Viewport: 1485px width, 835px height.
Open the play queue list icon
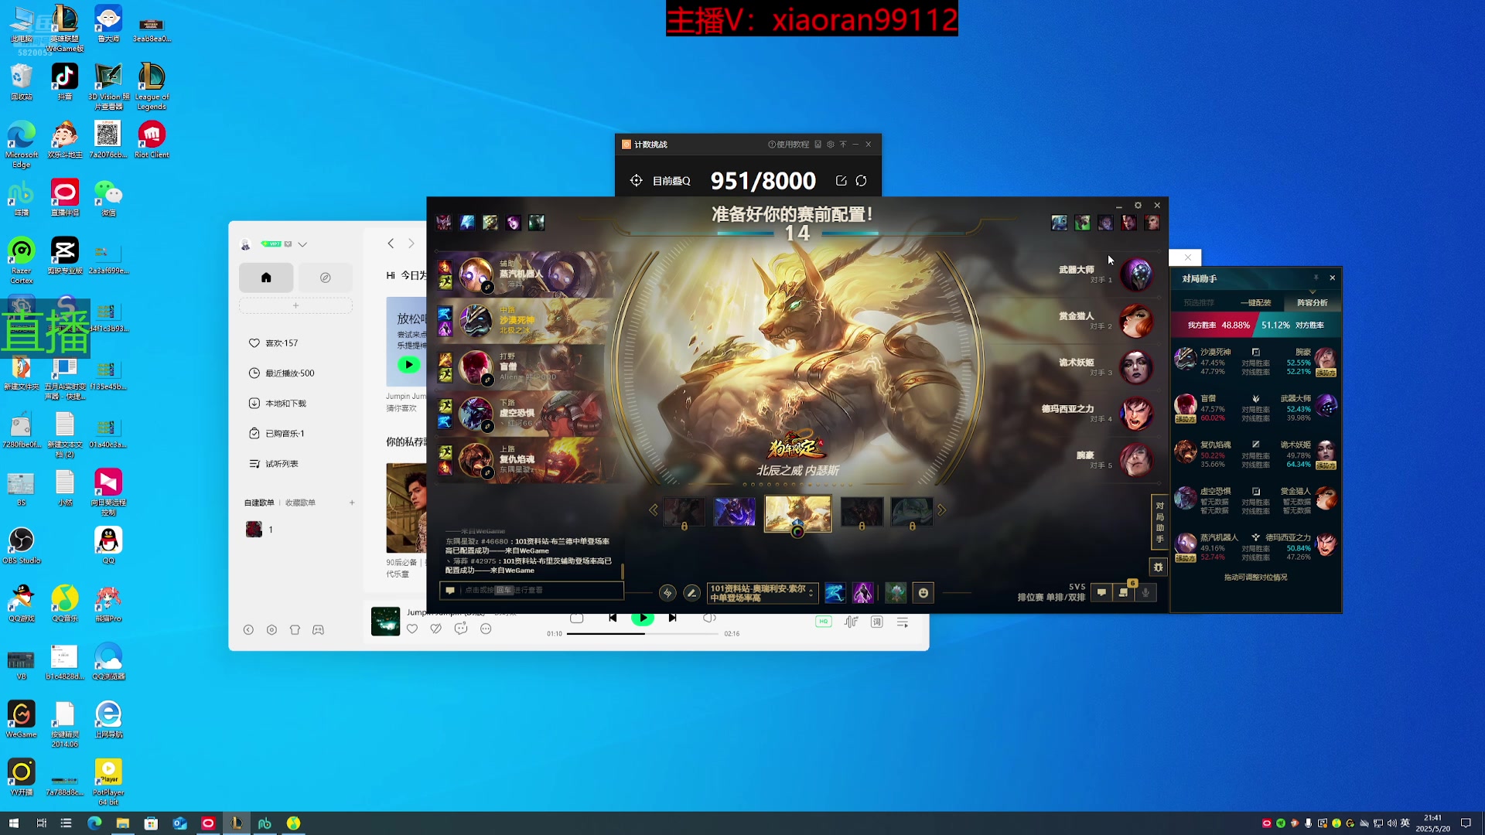click(x=903, y=622)
